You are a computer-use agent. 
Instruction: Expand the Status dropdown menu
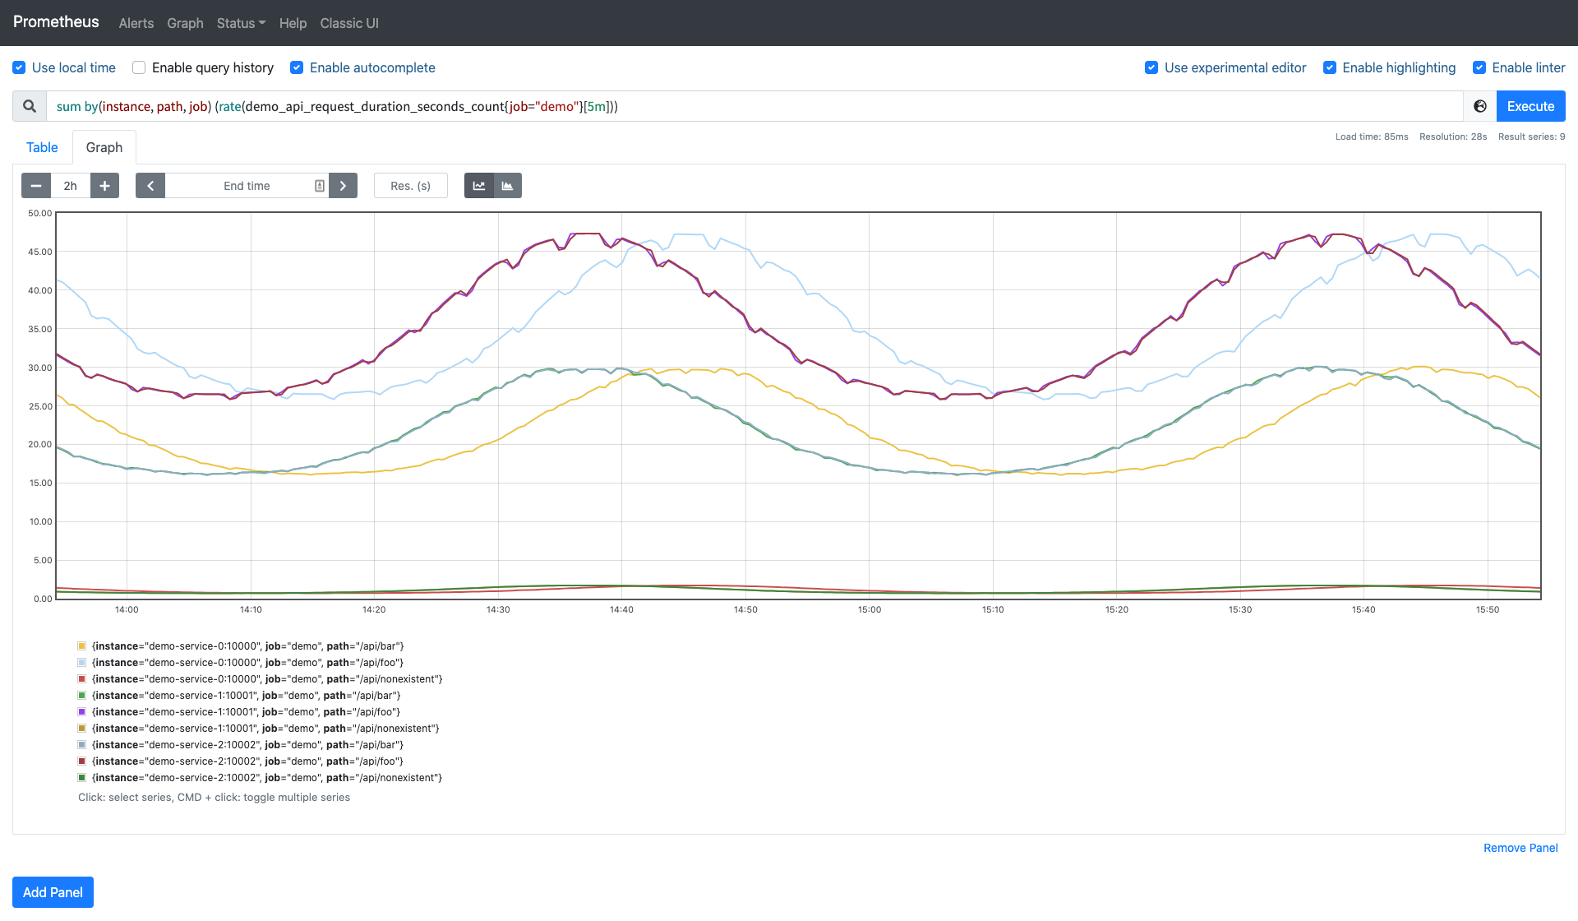pos(241,23)
